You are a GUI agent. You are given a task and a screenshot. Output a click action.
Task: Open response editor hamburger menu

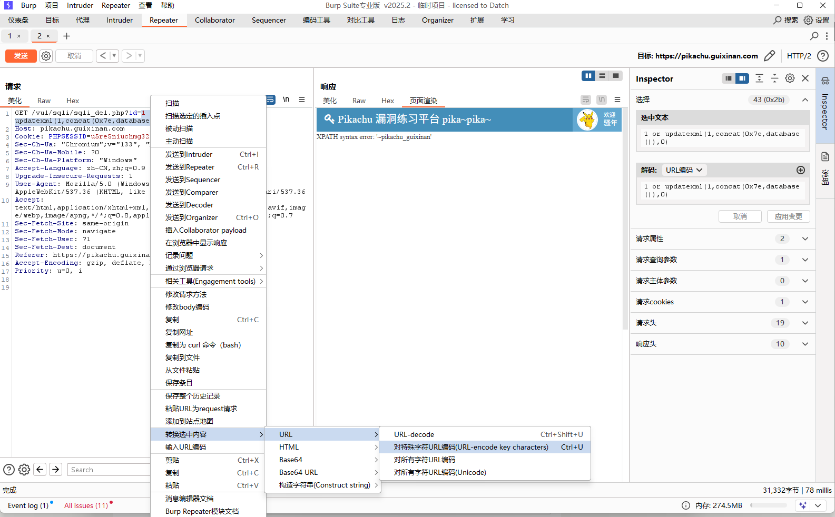coord(617,100)
